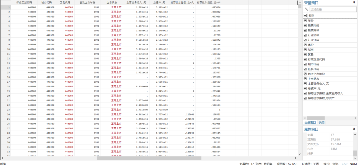Click the data grid's left scroll arrow
This screenshot has height=166, width=358.
pos(2,158)
